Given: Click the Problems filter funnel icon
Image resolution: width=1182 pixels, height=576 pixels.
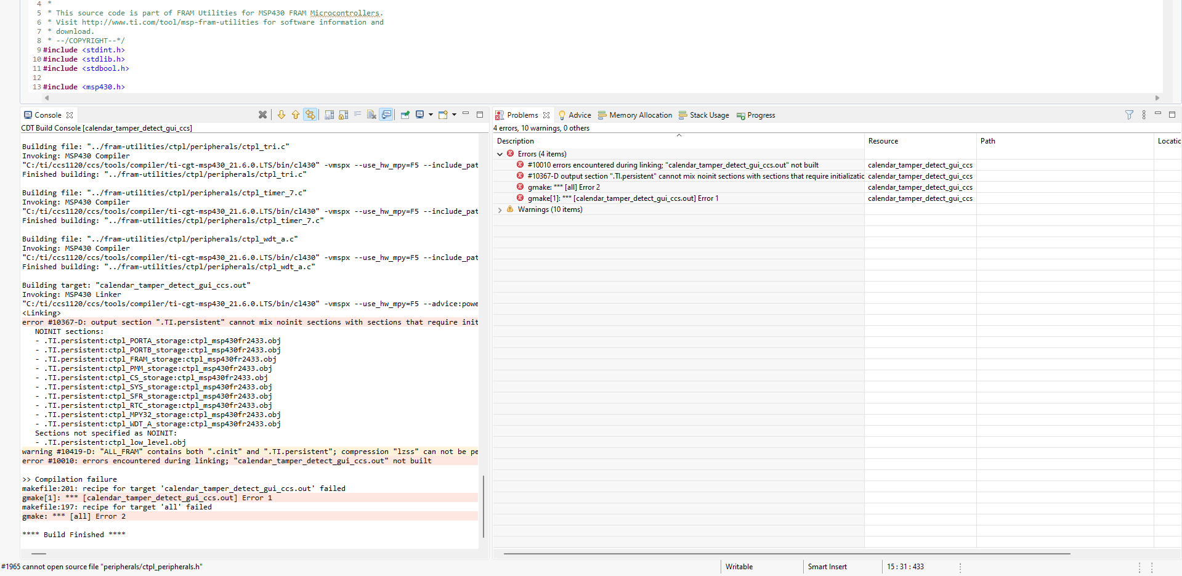Looking at the screenshot, I should point(1129,115).
